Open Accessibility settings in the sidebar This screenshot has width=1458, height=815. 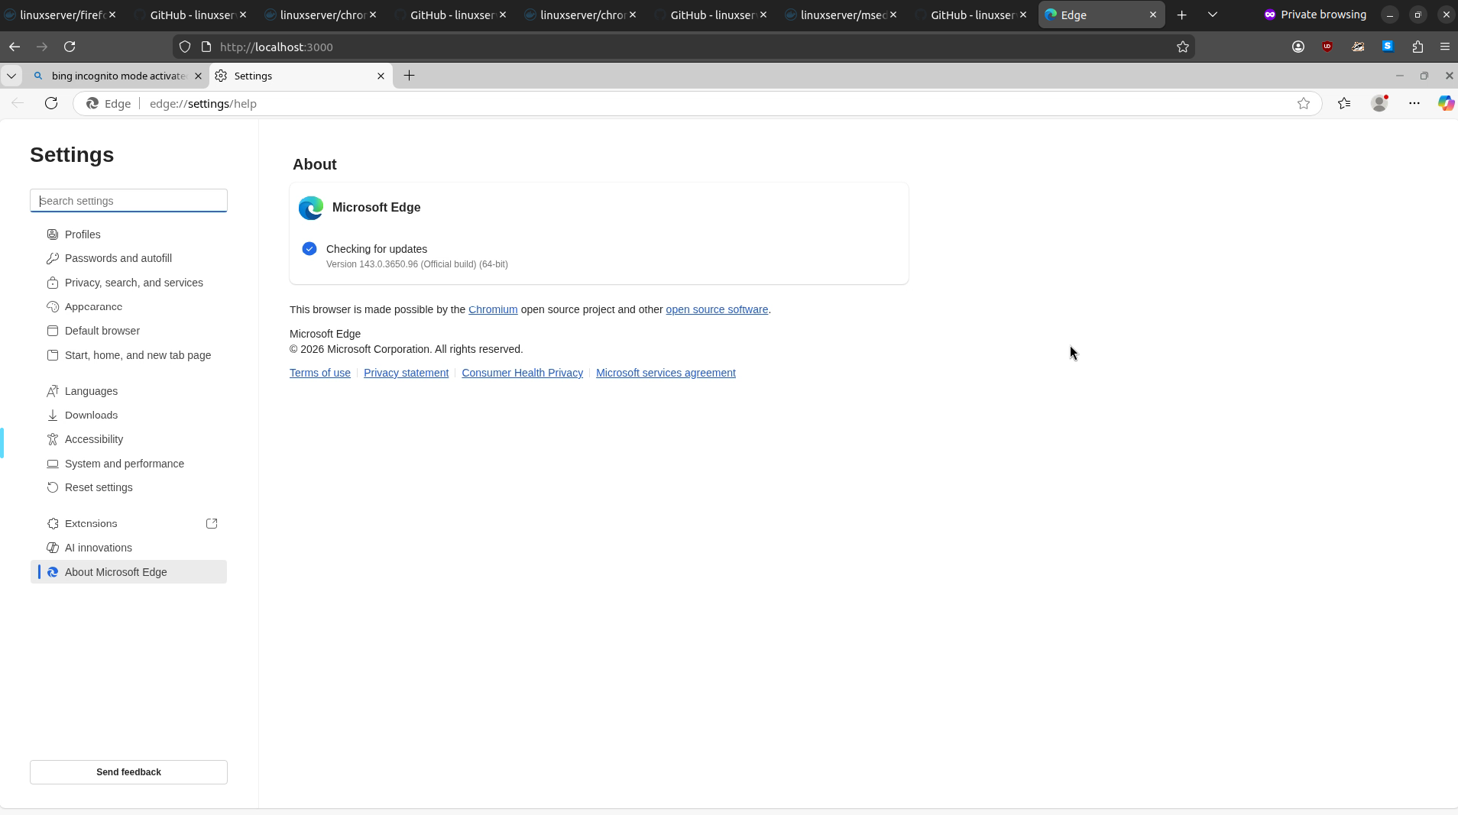[x=94, y=439]
